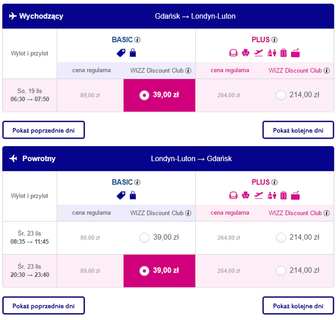Click outbound Pokaż poprzednie dni button
This screenshot has height=320, width=336.
[x=44, y=129]
